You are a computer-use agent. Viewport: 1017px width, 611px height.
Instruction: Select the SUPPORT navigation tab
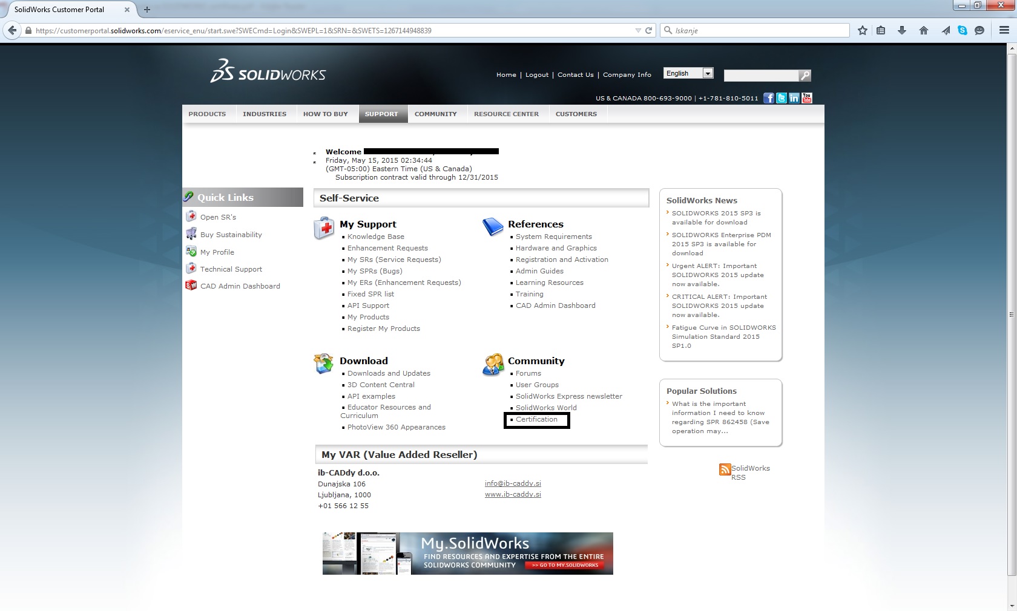pyautogui.click(x=381, y=114)
